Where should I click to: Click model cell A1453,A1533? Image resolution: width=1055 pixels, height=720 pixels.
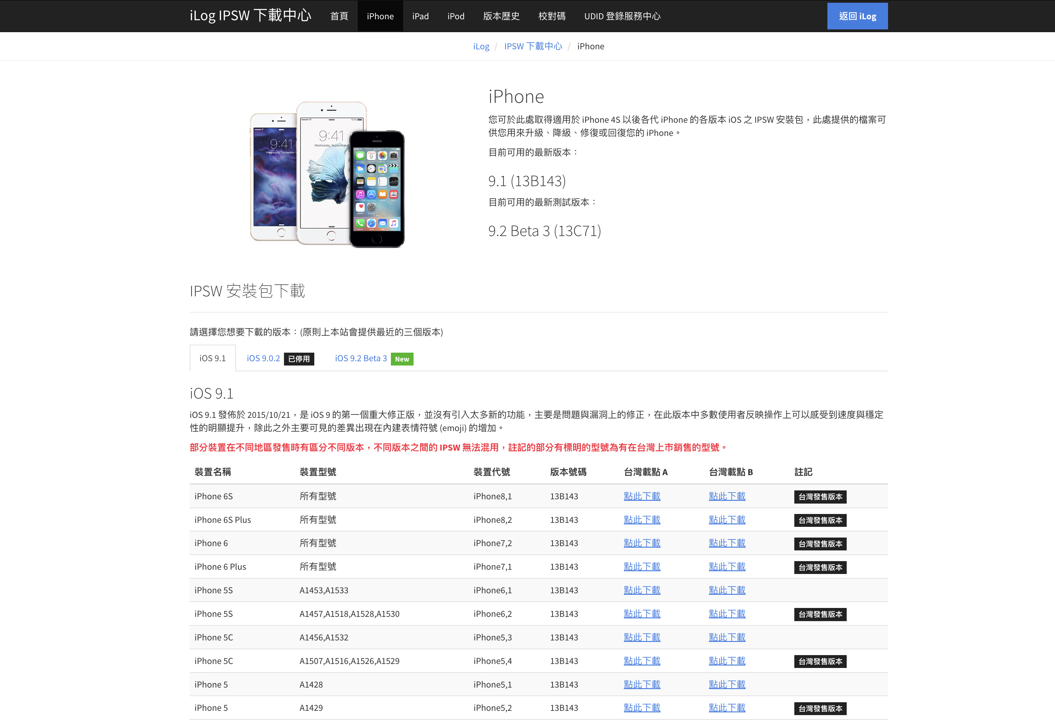[324, 590]
